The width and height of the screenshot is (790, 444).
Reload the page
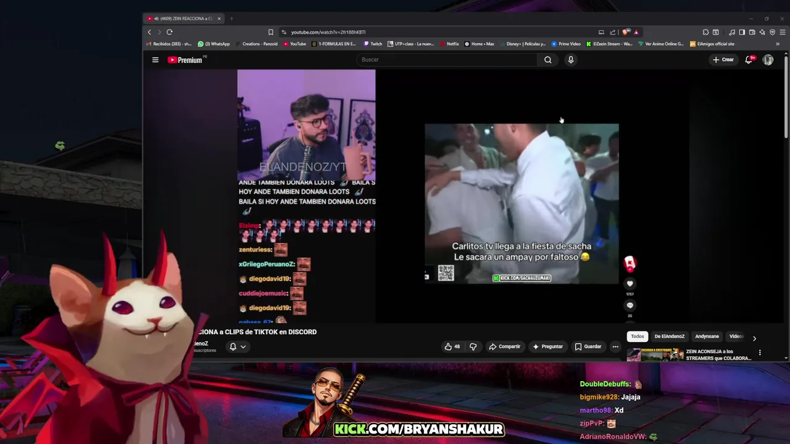coord(169,32)
